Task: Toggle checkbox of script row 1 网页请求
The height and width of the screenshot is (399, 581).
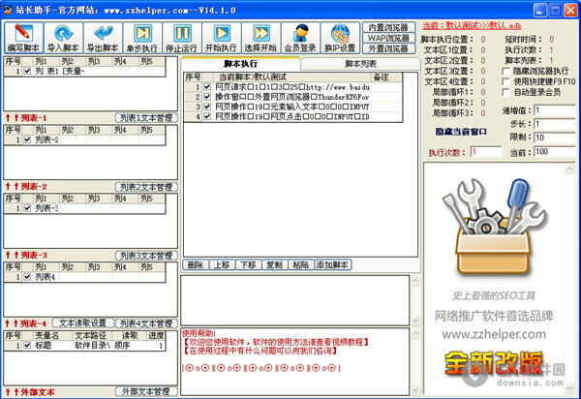Action: [x=207, y=87]
